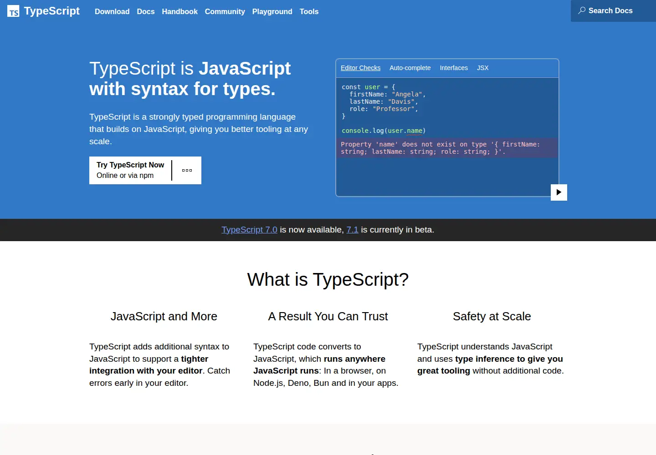The width and height of the screenshot is (656, 455).
Task: Select the Editor Checks tab
Action: 360,68
